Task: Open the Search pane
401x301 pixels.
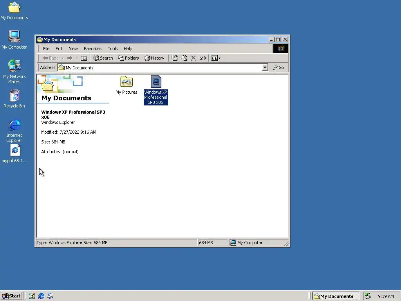Action: coord(103,58)
